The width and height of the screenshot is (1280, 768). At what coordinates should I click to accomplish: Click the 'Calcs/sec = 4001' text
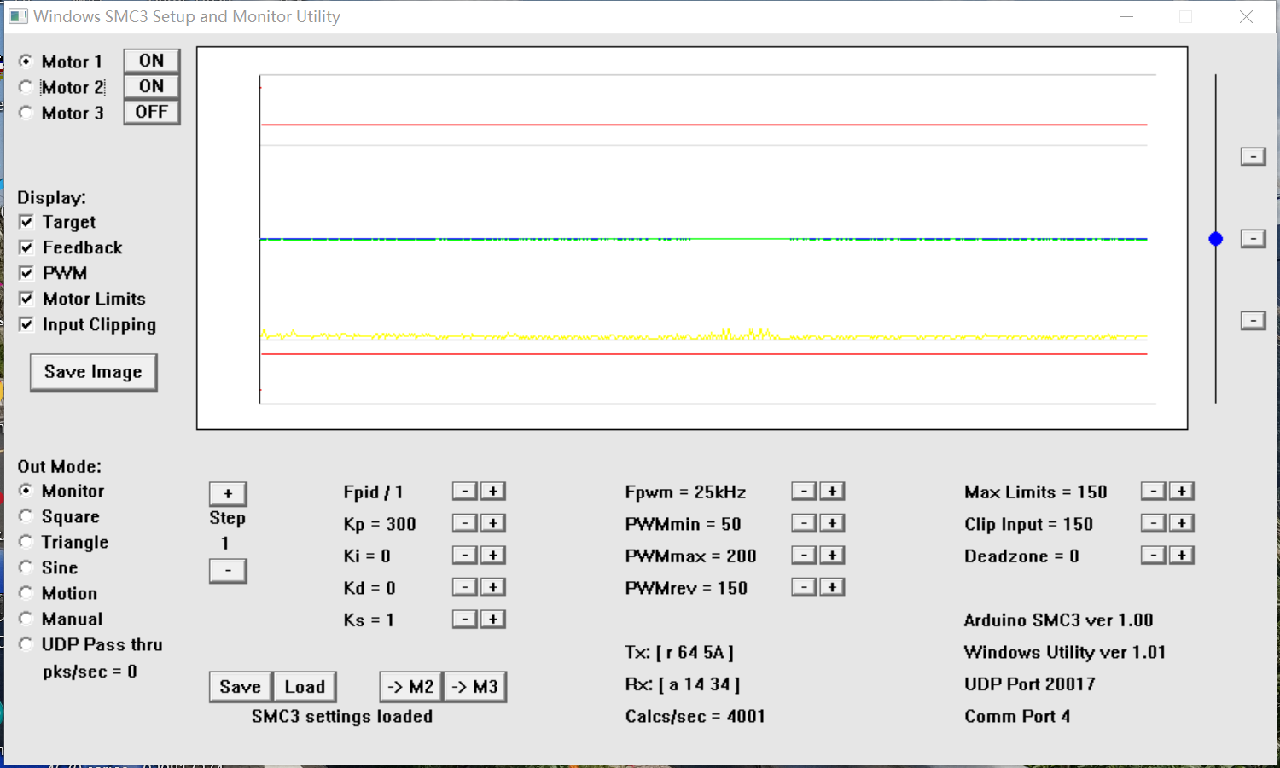point(695,716)
